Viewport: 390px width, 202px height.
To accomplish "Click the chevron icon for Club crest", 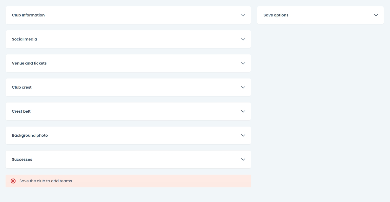I will pos(243,87).
